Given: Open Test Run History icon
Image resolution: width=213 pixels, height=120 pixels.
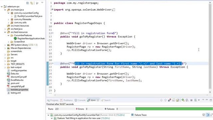Looking at the screenshot, I should click(x=196, y=100).
